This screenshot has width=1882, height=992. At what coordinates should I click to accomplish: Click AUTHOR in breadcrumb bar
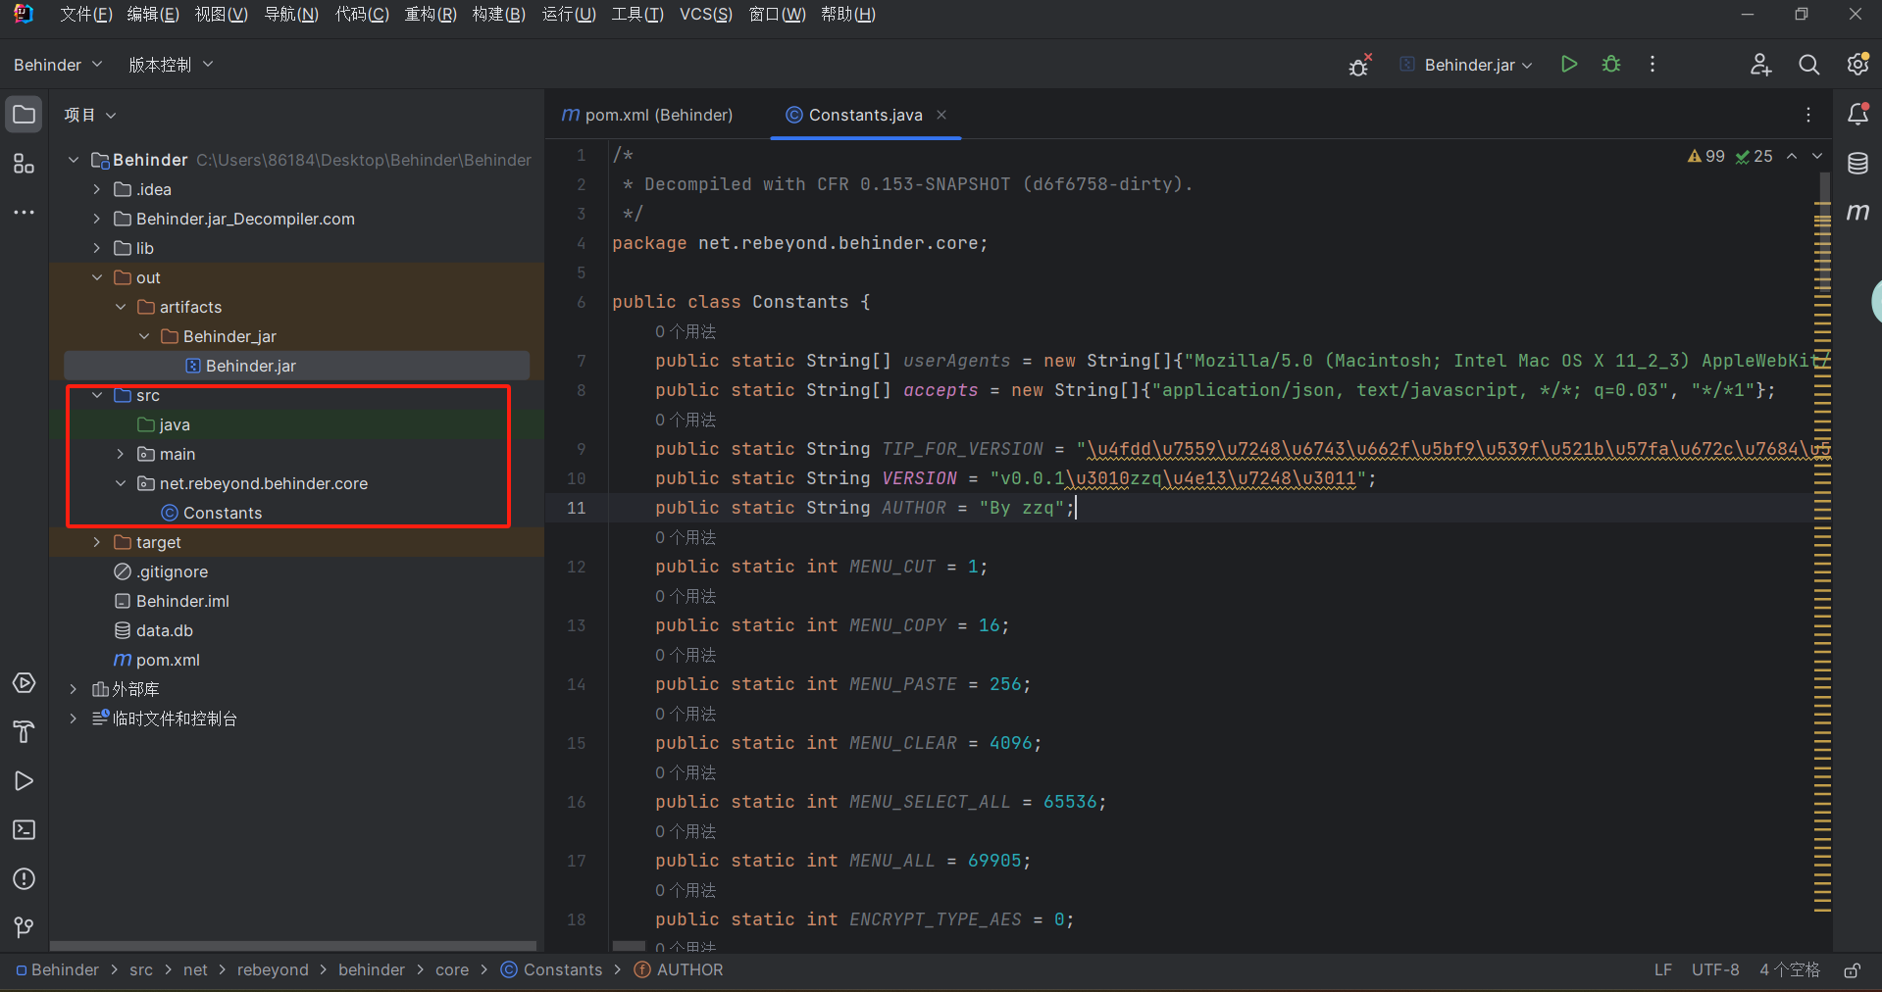[679, 970]
